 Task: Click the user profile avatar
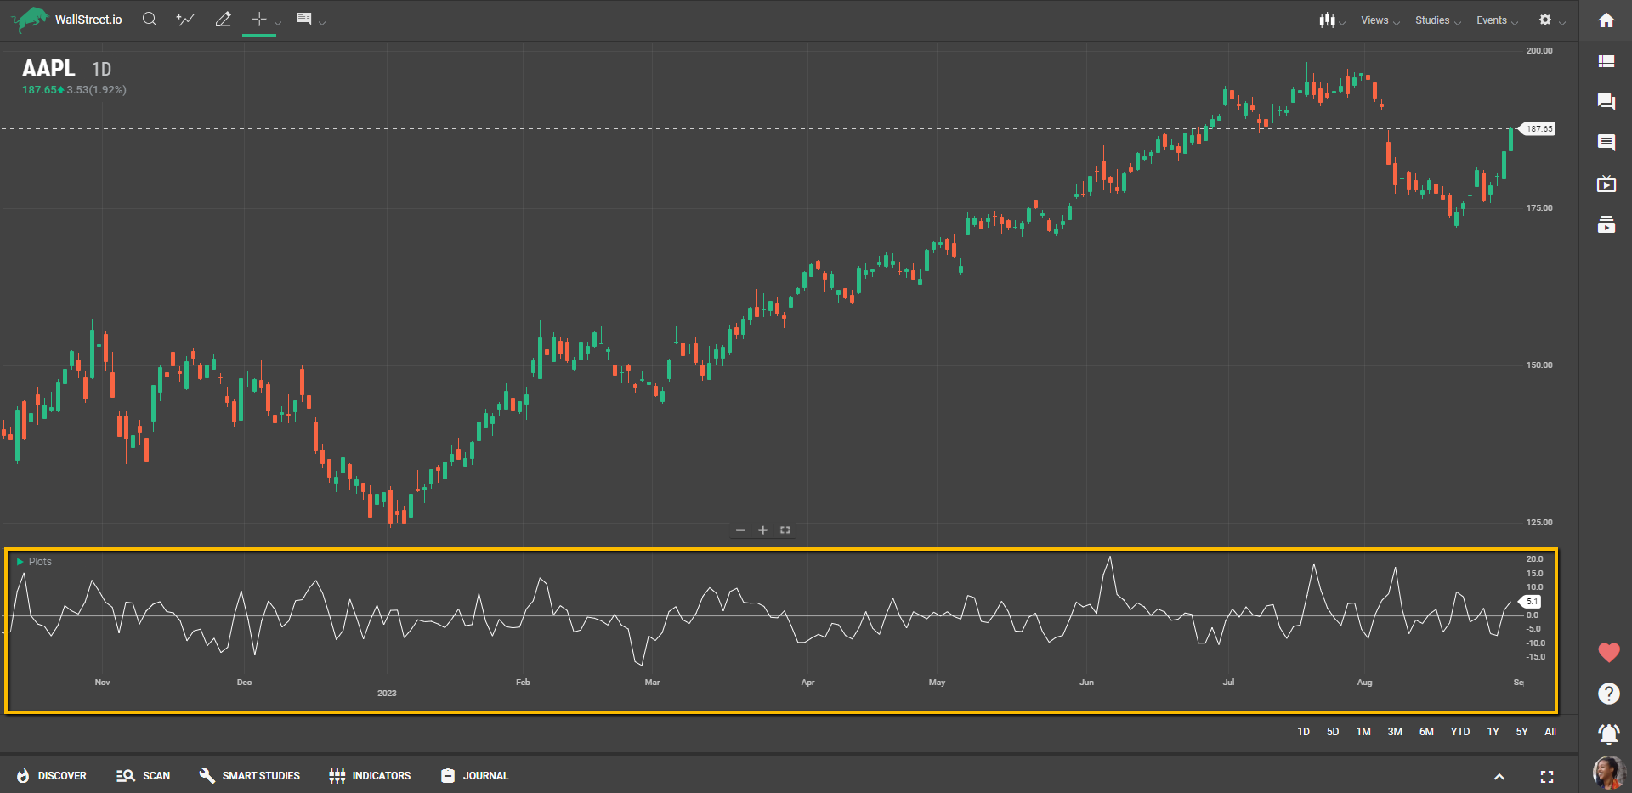(x=1608, y=773)
